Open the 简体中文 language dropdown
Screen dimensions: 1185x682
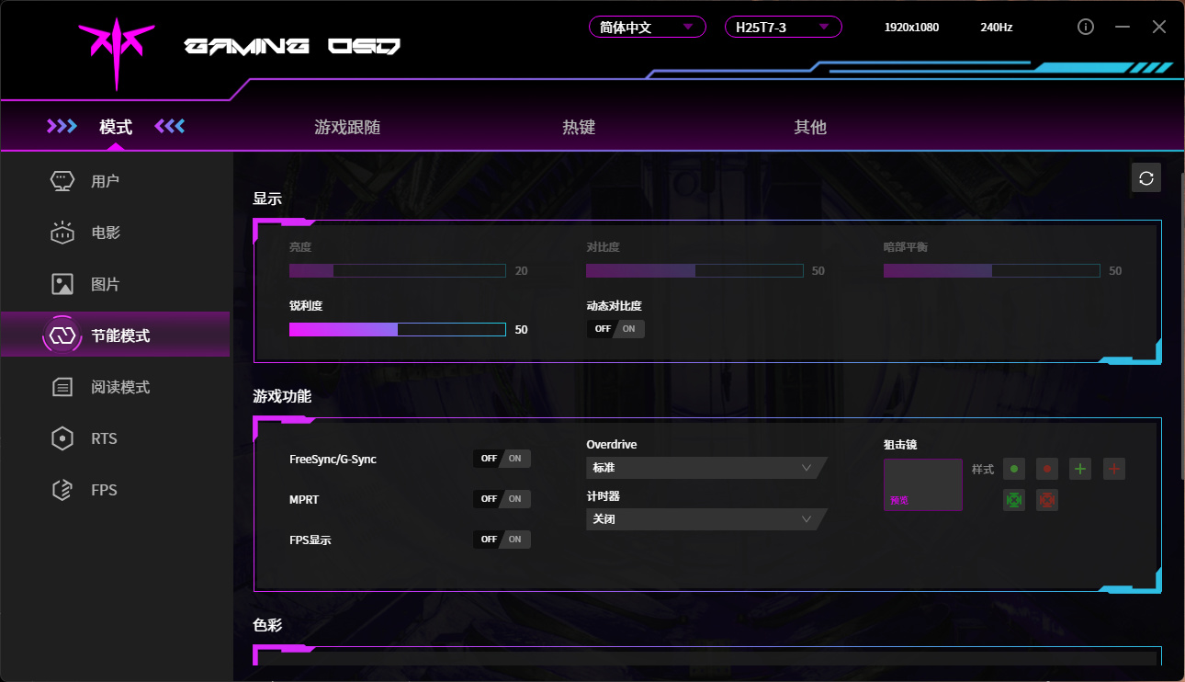point(648,27)
